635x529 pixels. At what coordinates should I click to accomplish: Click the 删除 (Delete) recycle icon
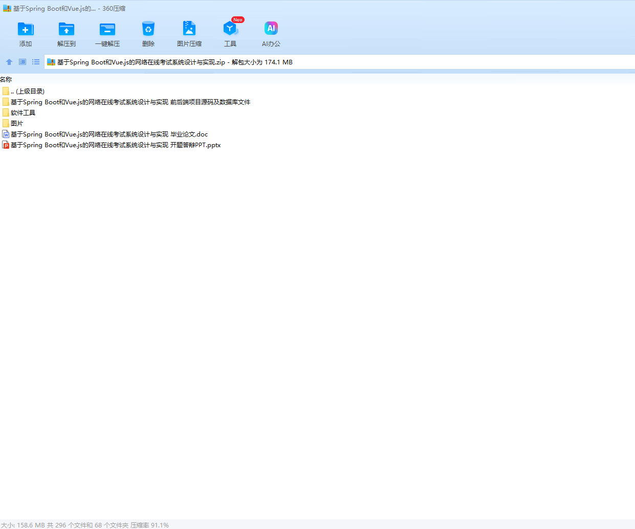(x=148, y=29)
